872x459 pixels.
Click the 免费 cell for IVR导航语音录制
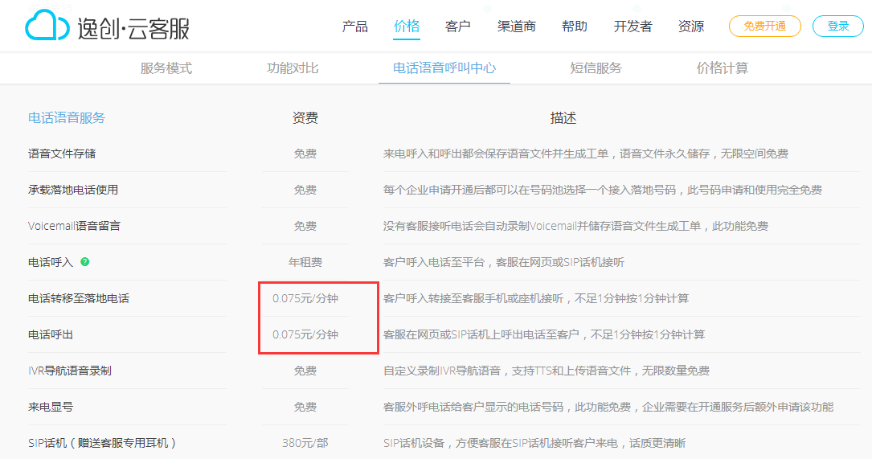(305, 371)
